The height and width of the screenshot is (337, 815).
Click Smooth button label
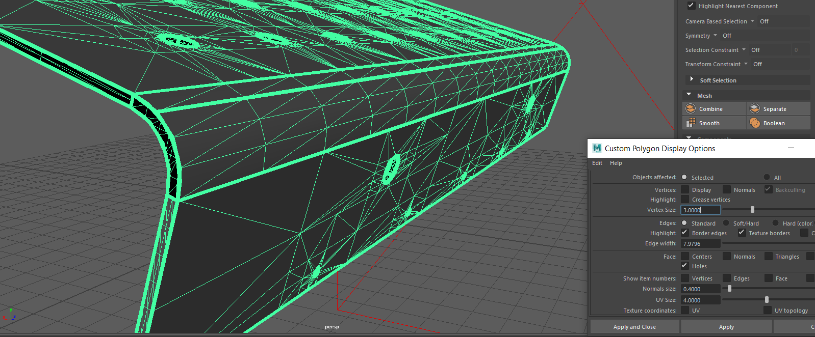point(709,123)
